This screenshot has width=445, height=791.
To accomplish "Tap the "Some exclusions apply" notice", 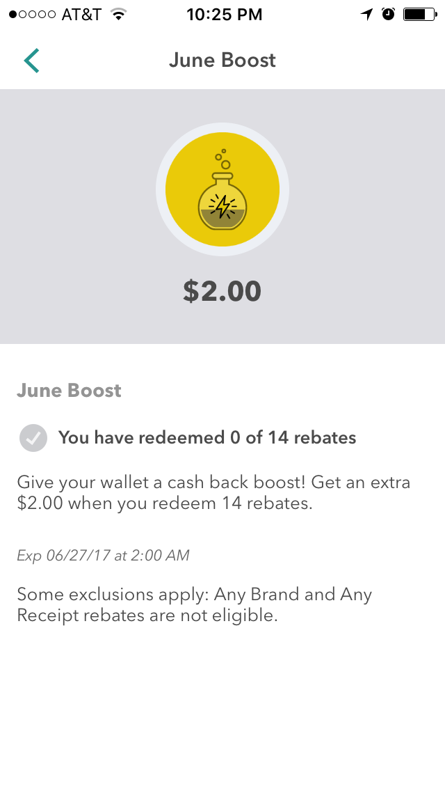I will pyautogui.click(x=194, y=605).
